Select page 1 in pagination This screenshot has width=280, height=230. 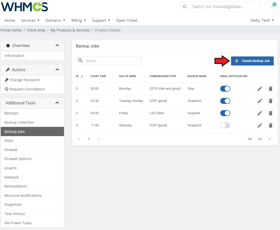[x=89, y=139]
